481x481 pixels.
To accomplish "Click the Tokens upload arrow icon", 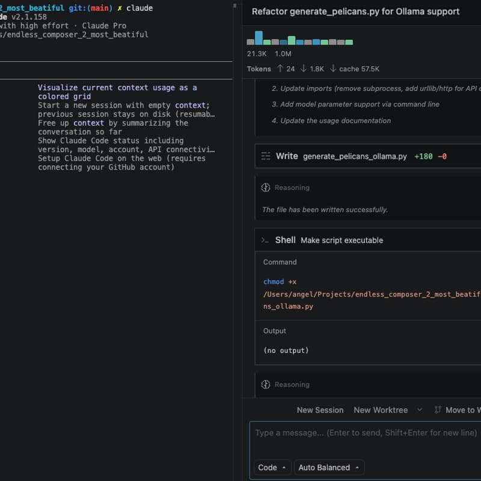I will coord(280,69).
